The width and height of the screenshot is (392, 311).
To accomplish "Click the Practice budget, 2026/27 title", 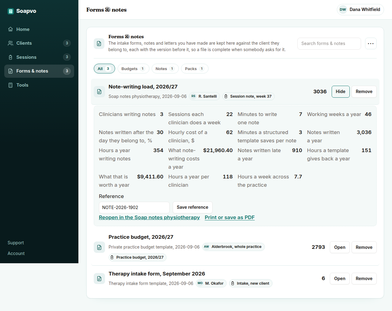I will [x=141, y=237].
